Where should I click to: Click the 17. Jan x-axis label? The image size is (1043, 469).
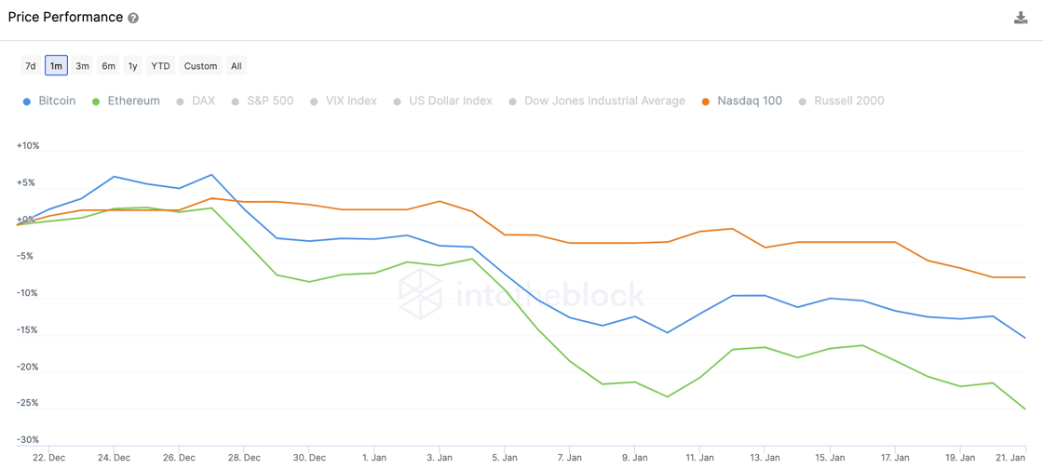coord(895,458)
